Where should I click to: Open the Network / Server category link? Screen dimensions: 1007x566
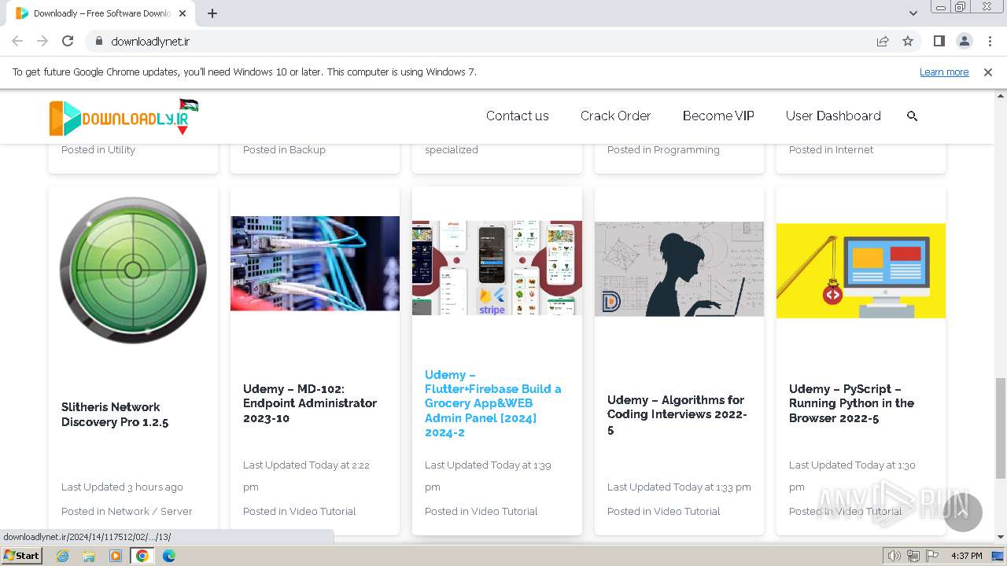(149, 511)
